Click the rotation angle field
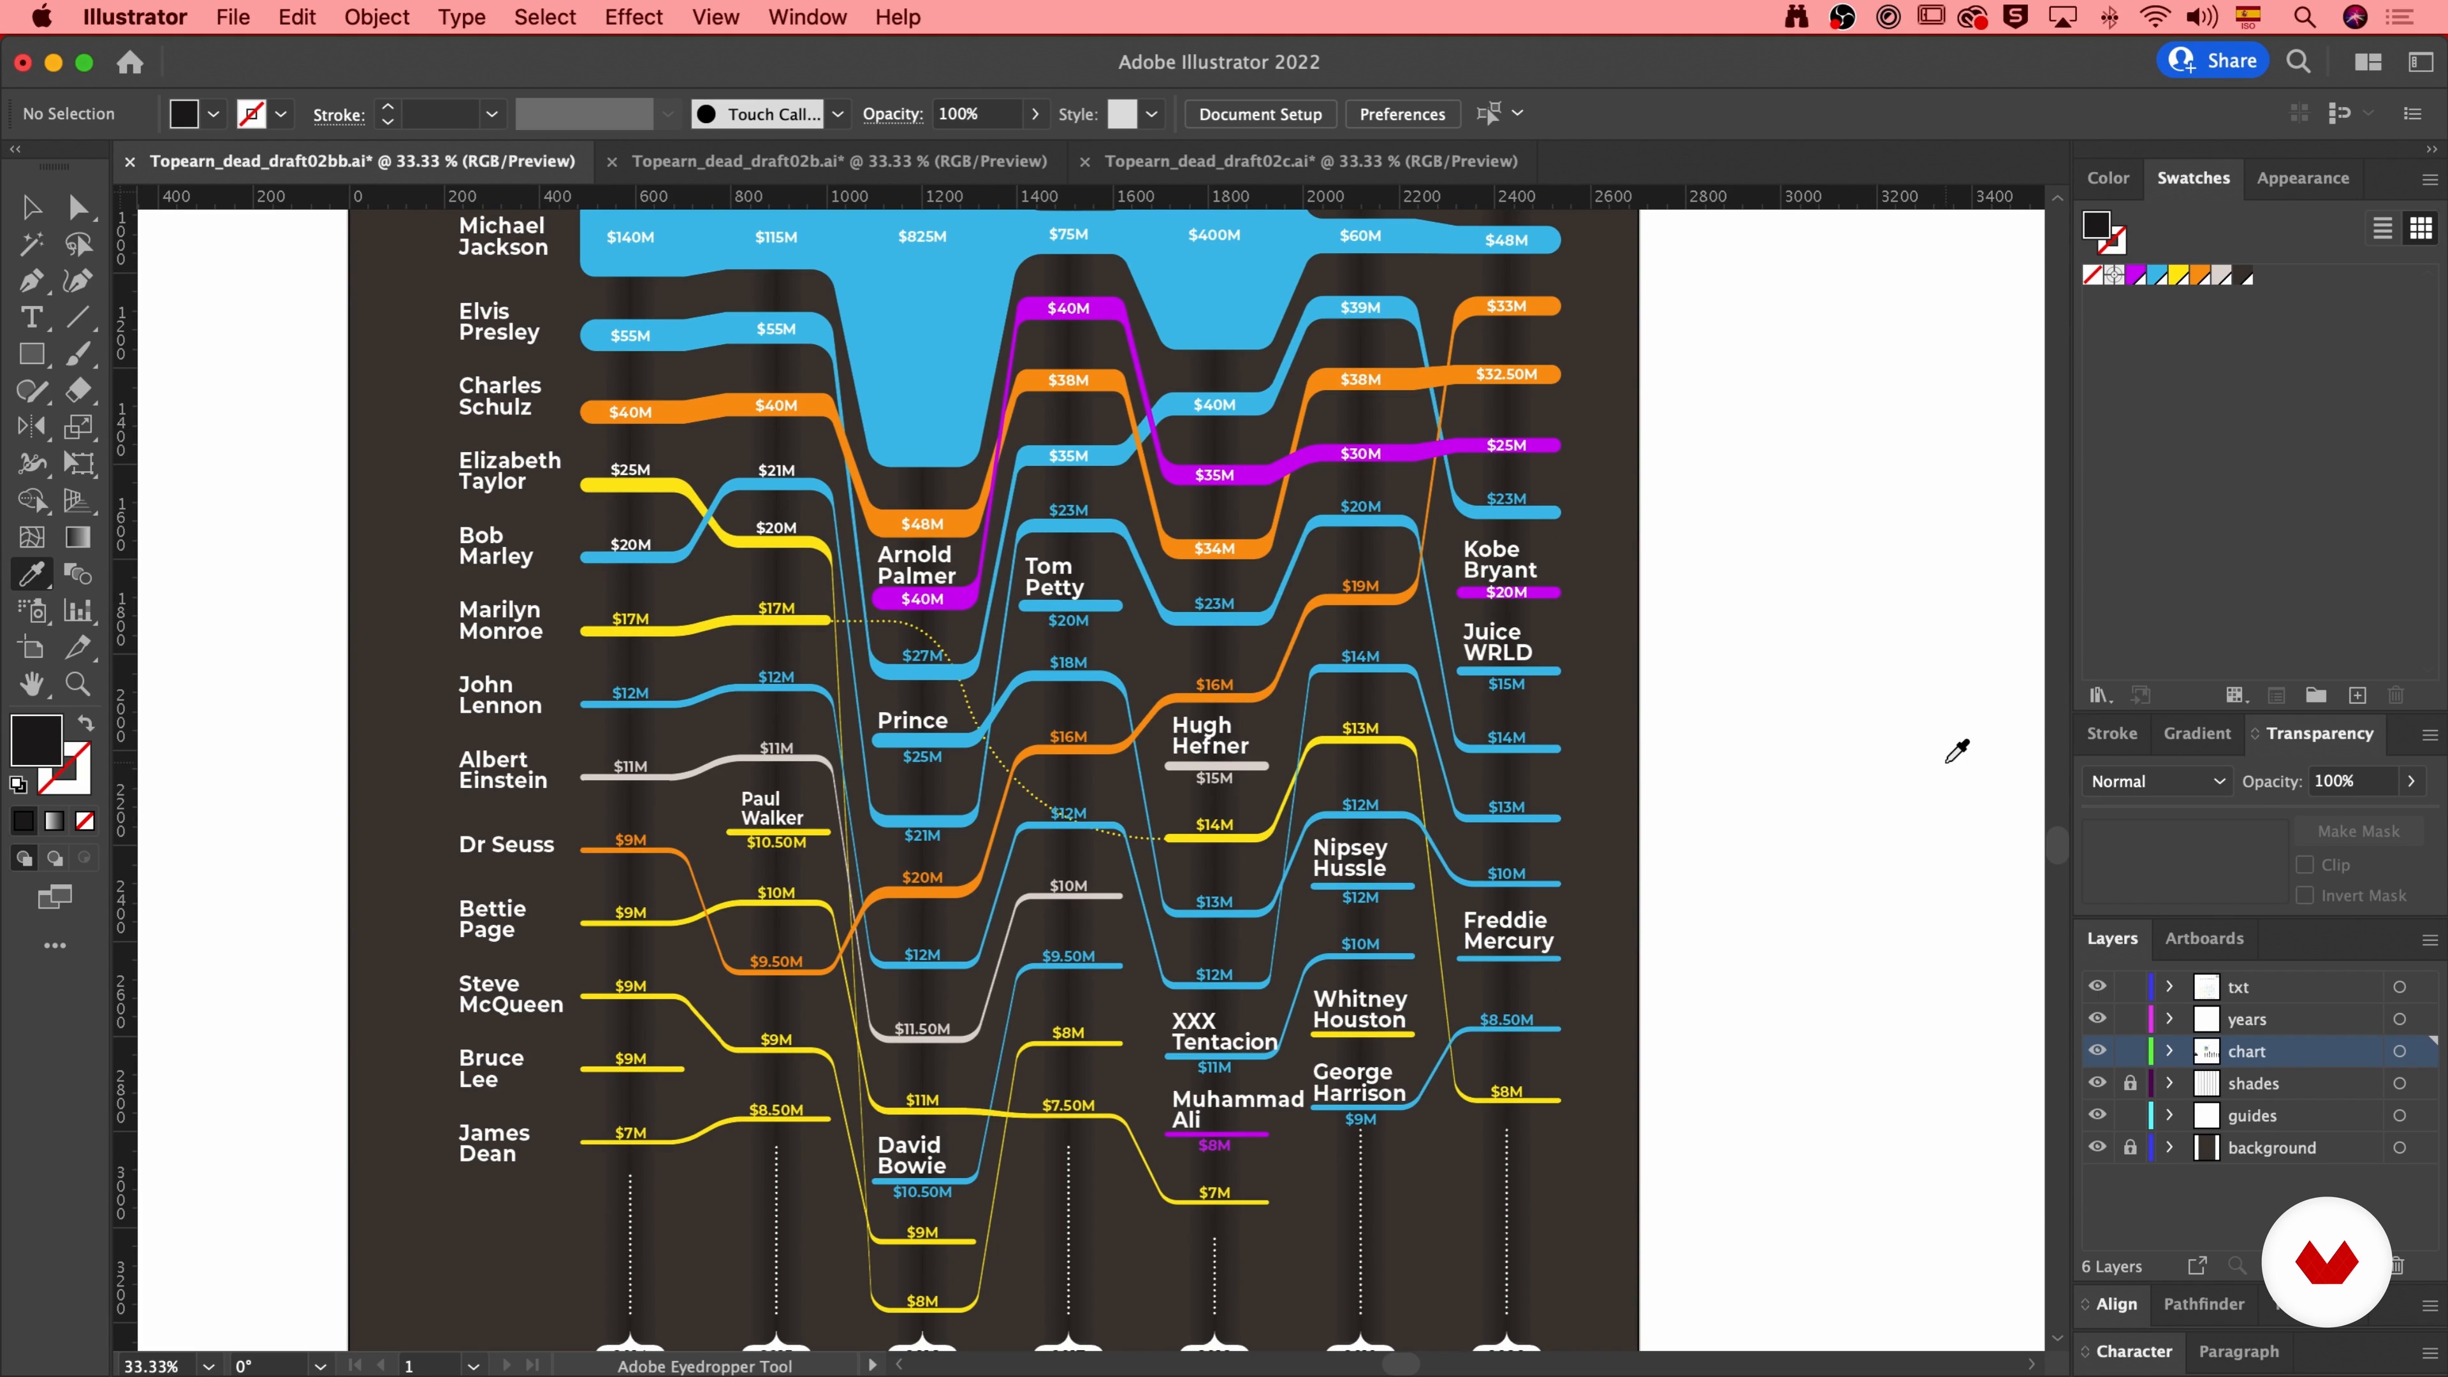Screen dimensions: 2448x1377 click(271, 1366)
